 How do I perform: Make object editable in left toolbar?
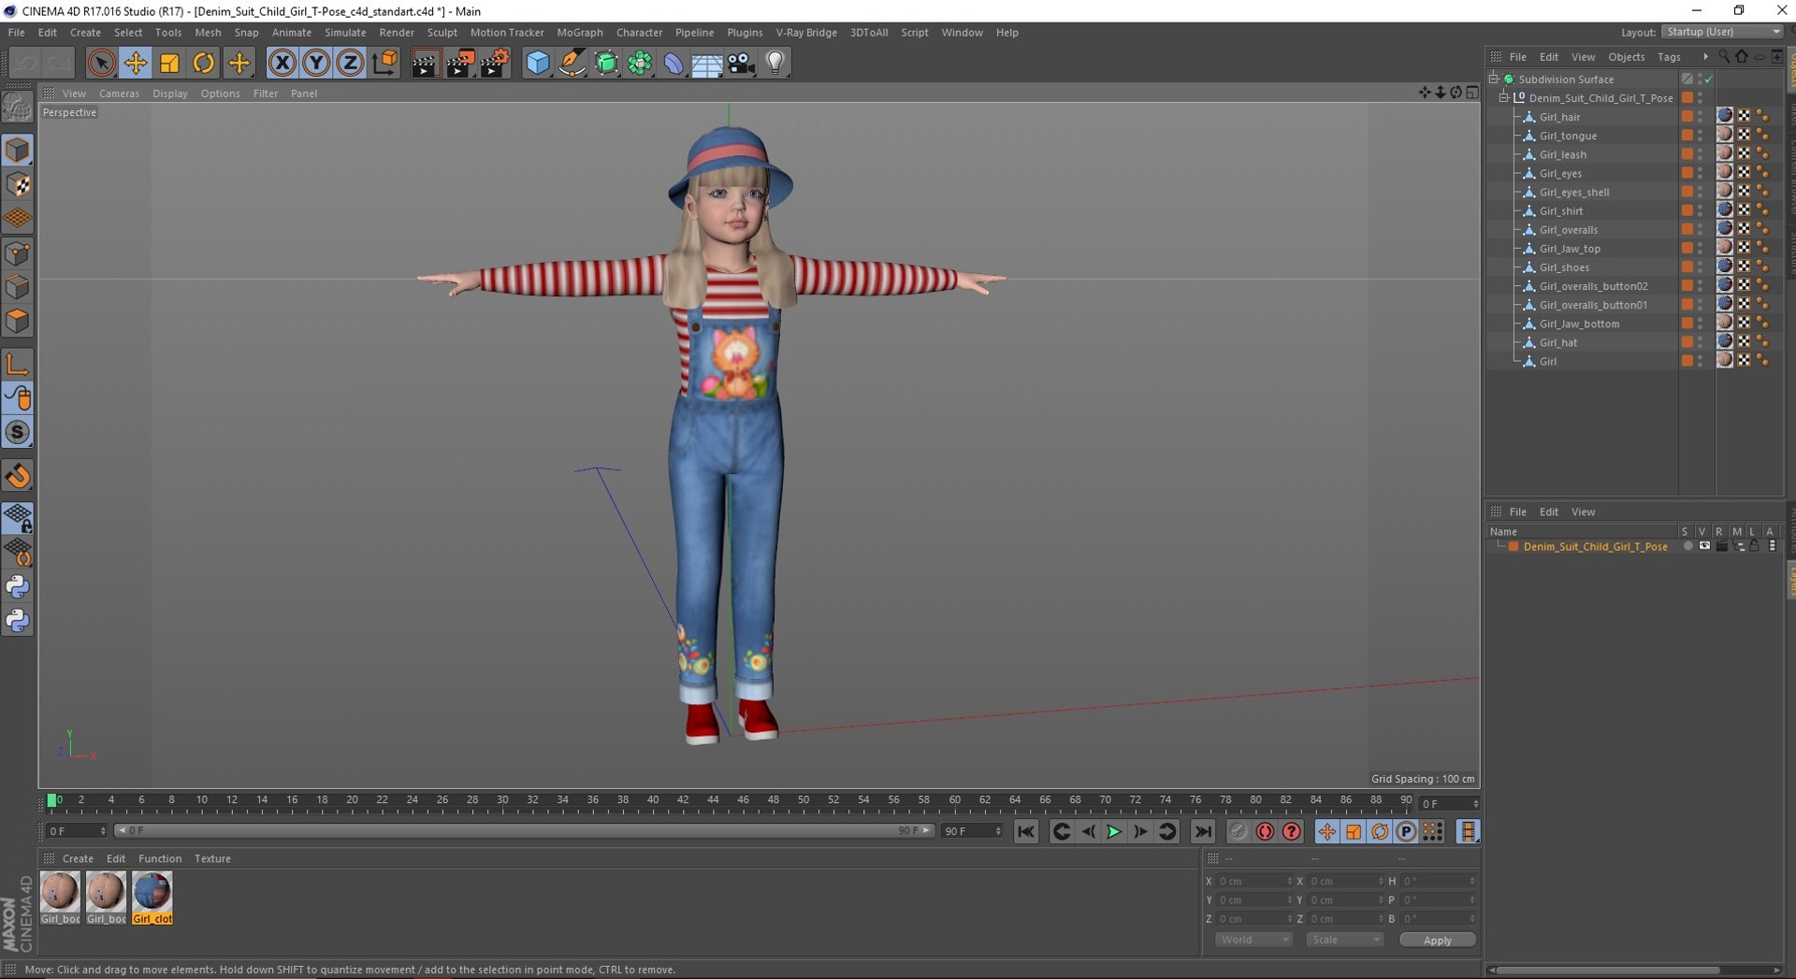(x=18, y=108)
